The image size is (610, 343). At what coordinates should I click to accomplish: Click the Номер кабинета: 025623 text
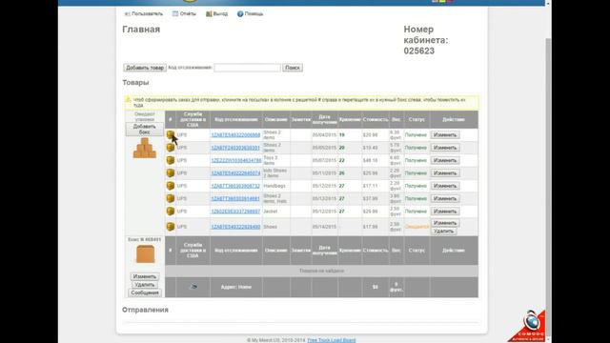point(426,40)
